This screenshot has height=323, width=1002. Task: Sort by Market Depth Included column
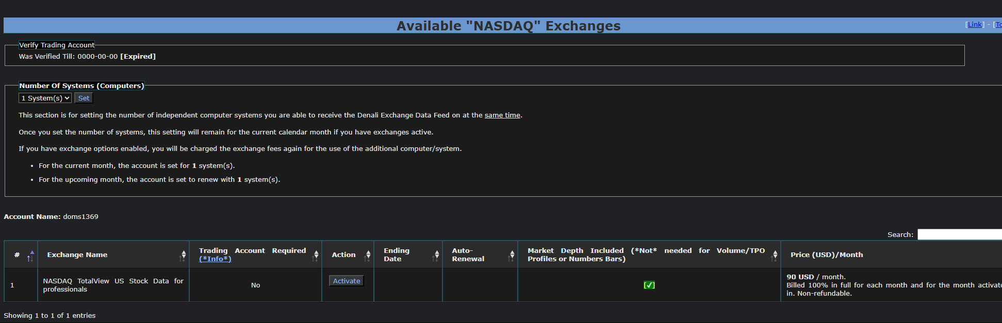pos(649,254)
